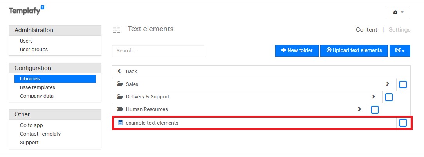This screenshot has width=424, height=157.
Task: Open the select-all checkmark dropdown button
Action: pyautogui.click(x=400, y=50)
